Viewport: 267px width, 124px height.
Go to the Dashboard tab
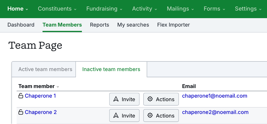(21, 25)
